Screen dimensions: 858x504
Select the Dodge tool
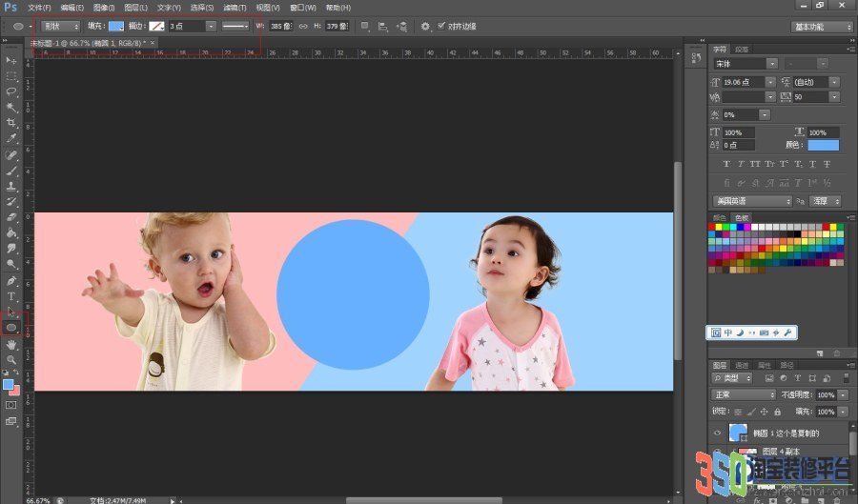coord(10,264)
